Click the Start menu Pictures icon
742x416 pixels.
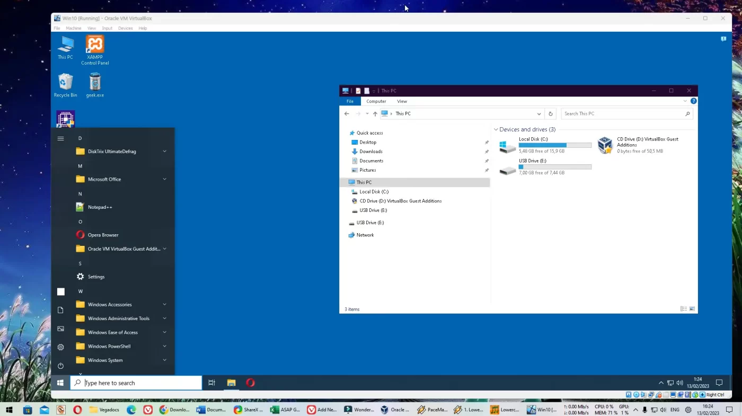click(x=60, y=329)
